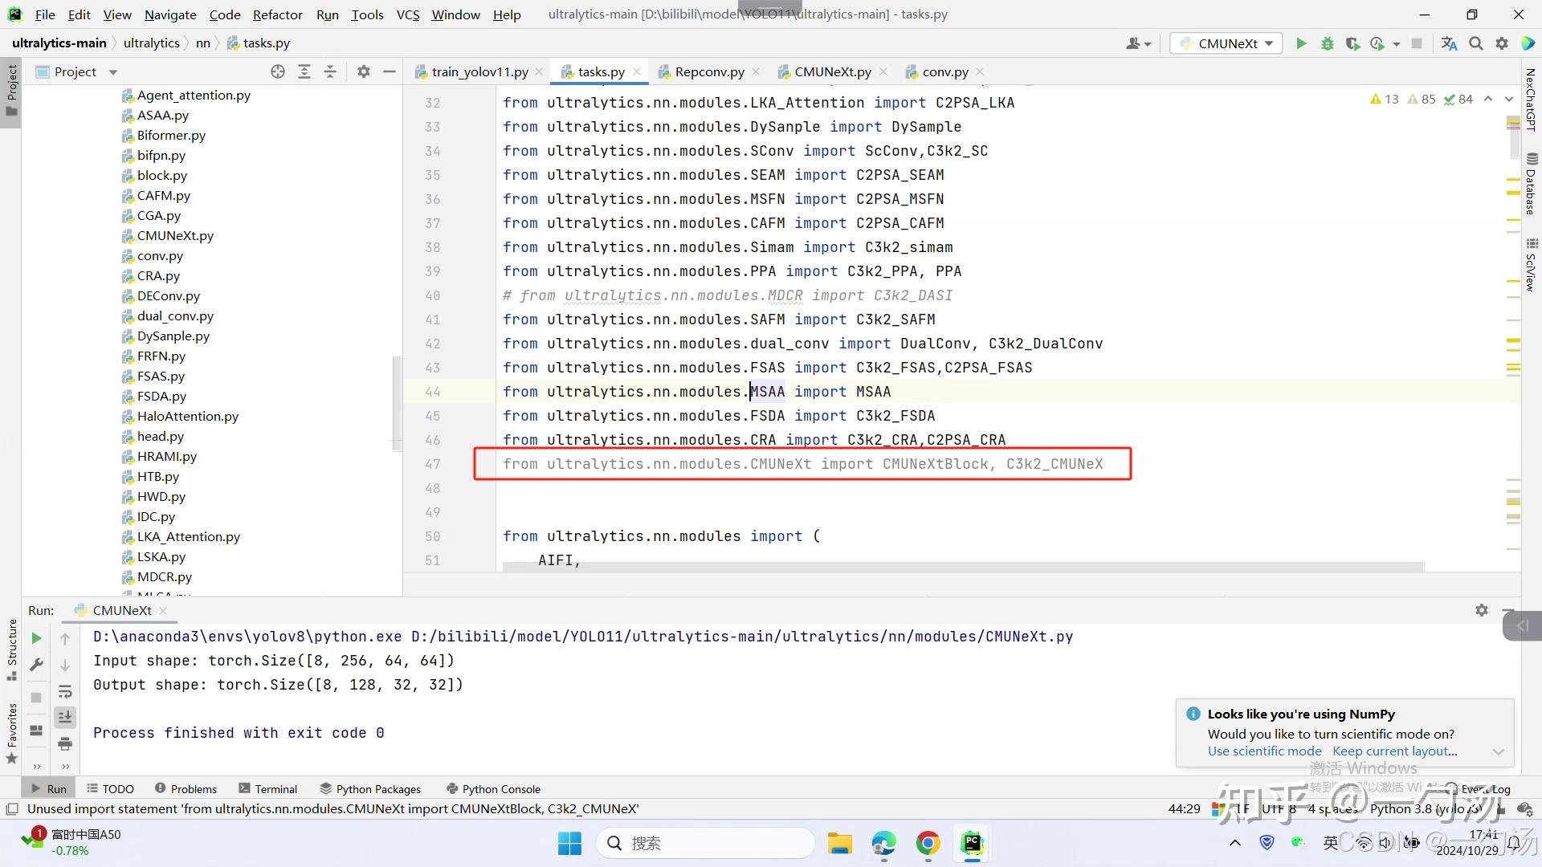Image resolution: width=1542 pixels, height=867 pixels.
Task: Open the Terminal tool window button
Action: (x=267, y=789)
